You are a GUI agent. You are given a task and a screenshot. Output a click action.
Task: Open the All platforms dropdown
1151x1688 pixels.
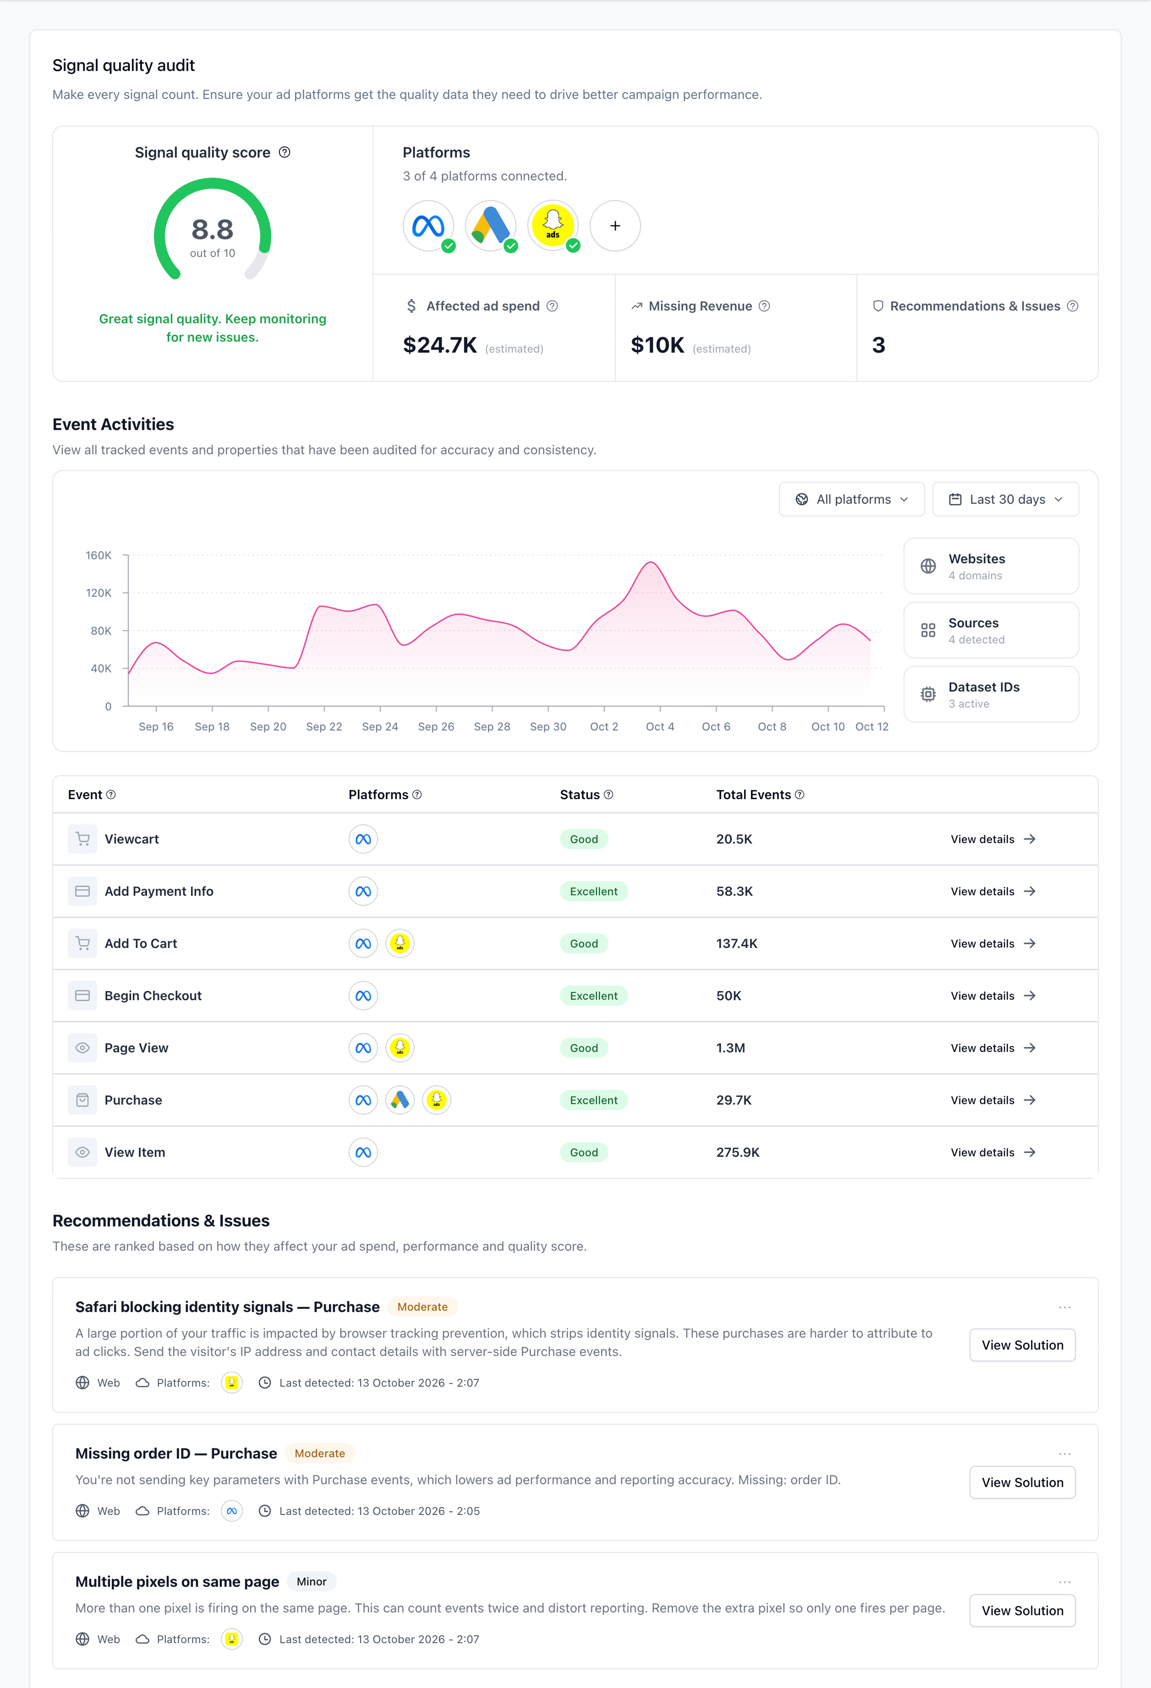point(852,499)
